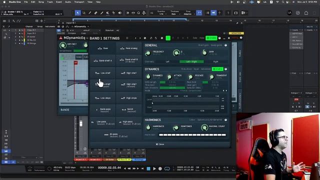Open help for the Harmonics section
The height and width of the screenshot is (180, 320).
point(225,120)
